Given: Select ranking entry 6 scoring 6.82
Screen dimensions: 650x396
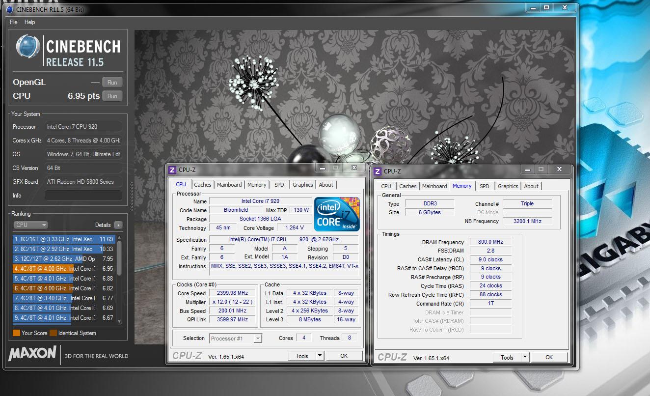Looking at the screenshot, I should click(64, 288).
